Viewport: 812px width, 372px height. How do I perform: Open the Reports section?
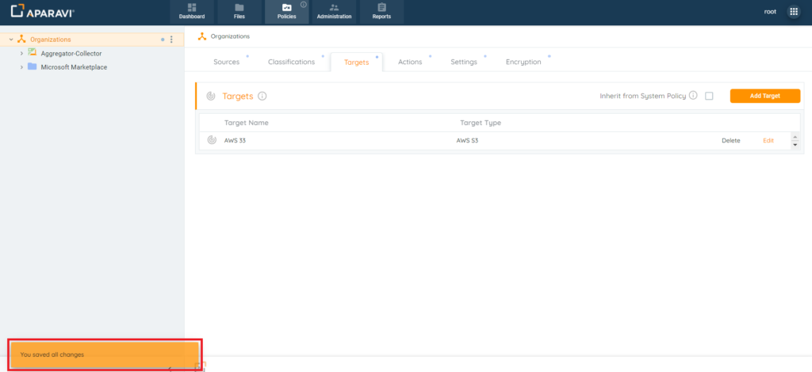[x=381, y=12]
